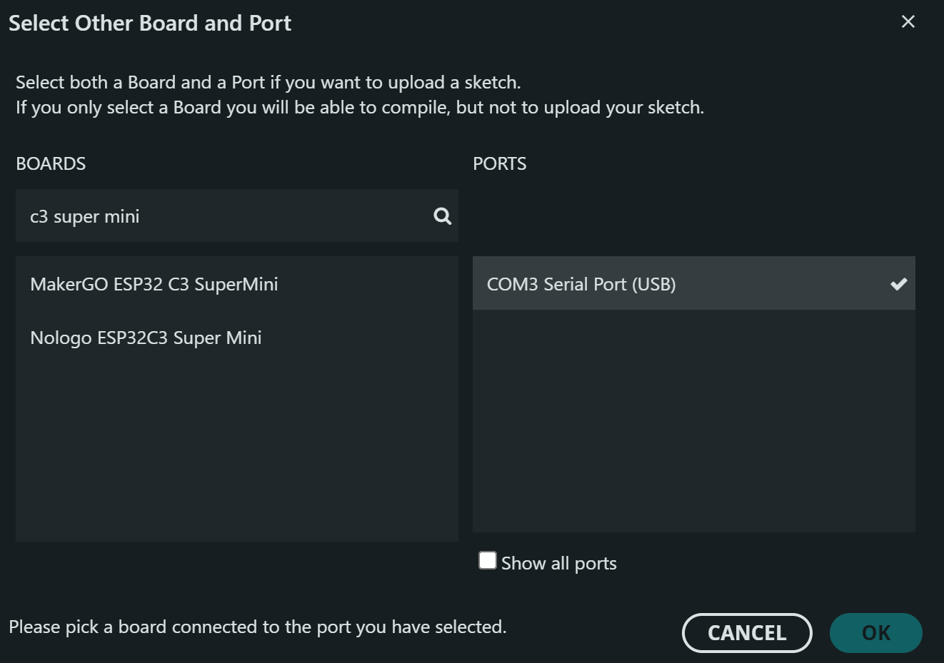The height and width of the screenshot is (663, 944).
Task: Click the BOARDS heading
Action: [51, 163]
